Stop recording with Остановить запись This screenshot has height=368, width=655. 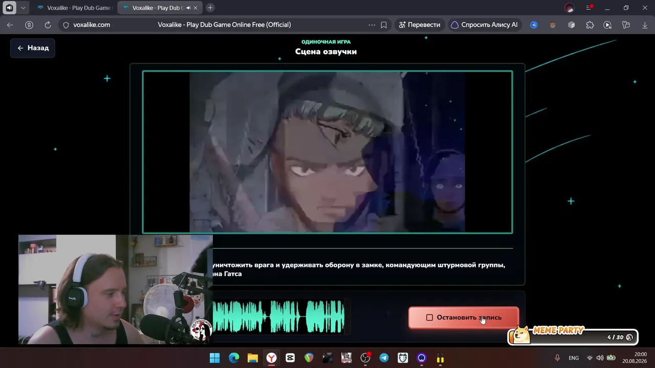coord(464,317)
